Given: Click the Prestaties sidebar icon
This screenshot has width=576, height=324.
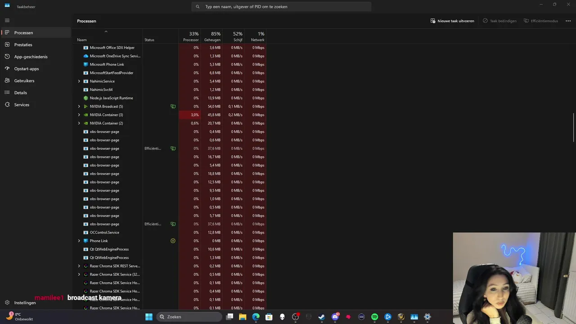Looking at the screenshot, I should pyautogui.click(x=7, y=45).
